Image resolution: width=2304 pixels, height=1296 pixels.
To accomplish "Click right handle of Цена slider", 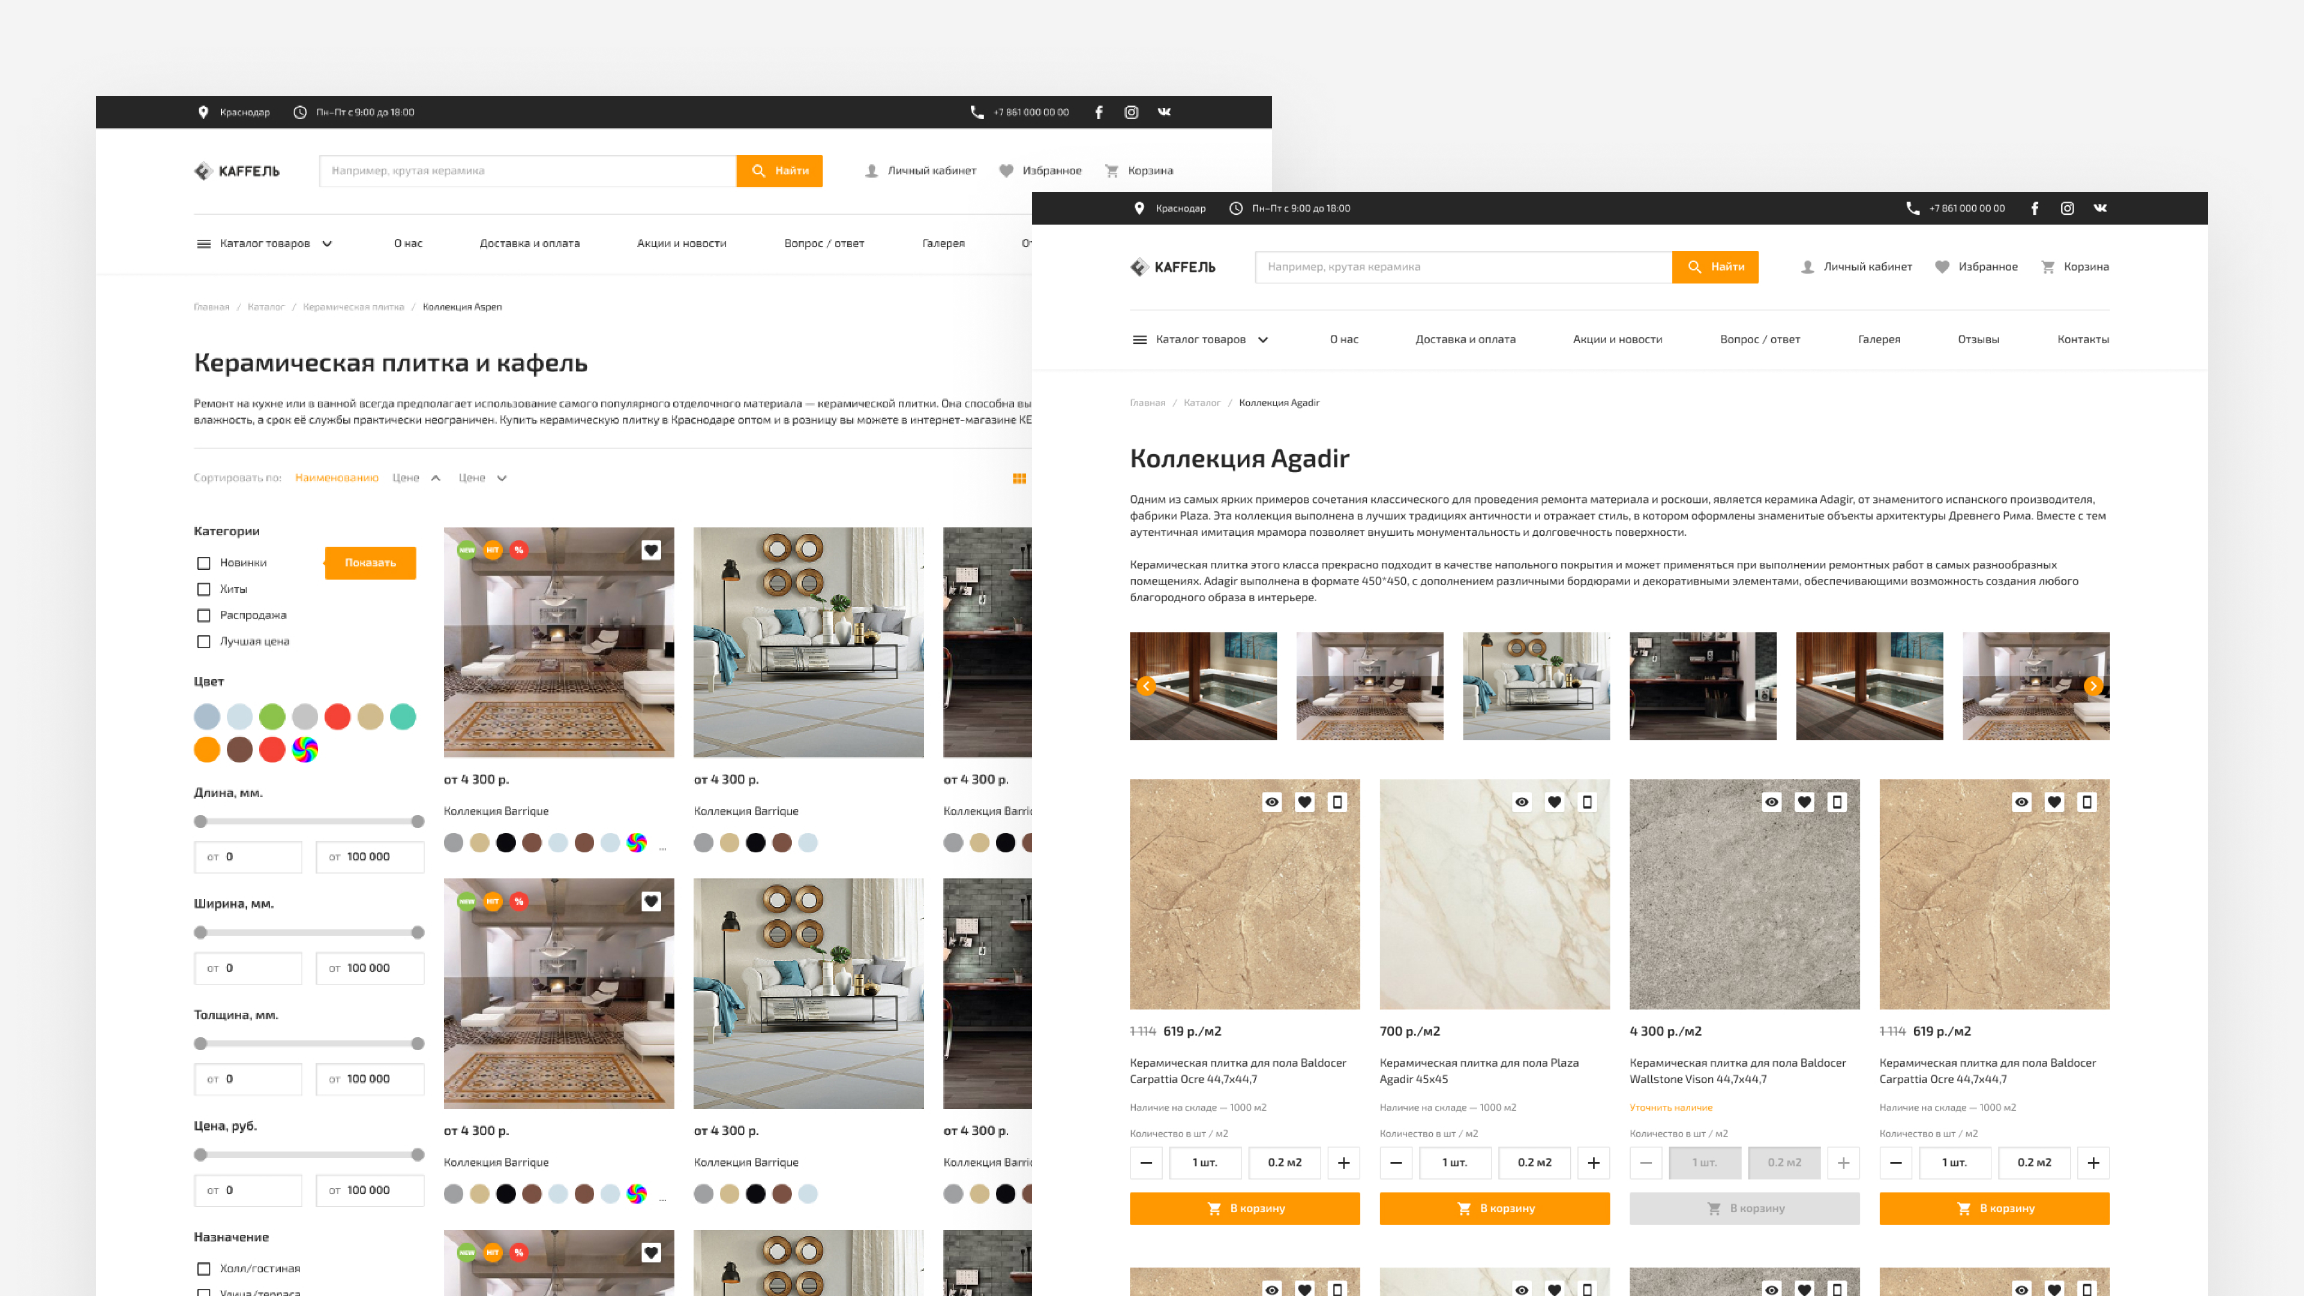I will 417,1154.
